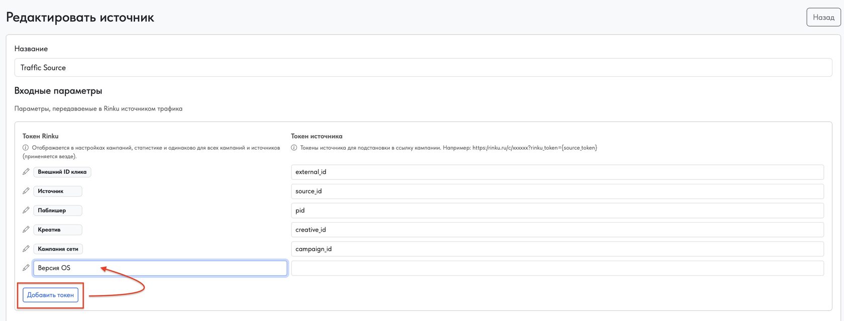Click pencil icon beside Версия OS field
The image size is (844, 321).
click(x=26, y=268)
